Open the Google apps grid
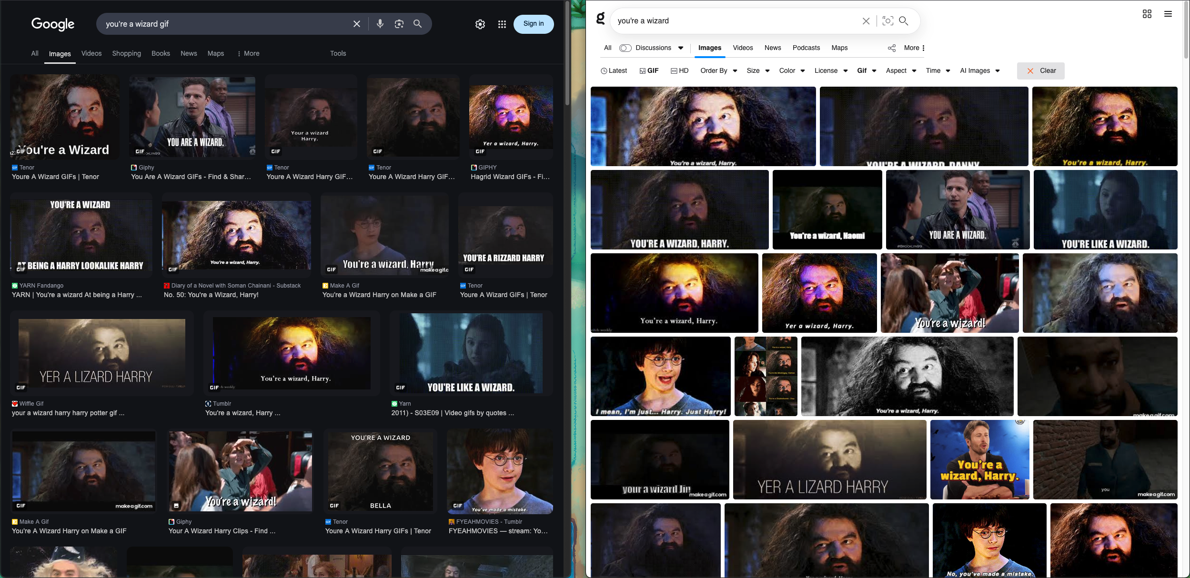This screenshot has height=578, width=1190. (x=502, y=24)
